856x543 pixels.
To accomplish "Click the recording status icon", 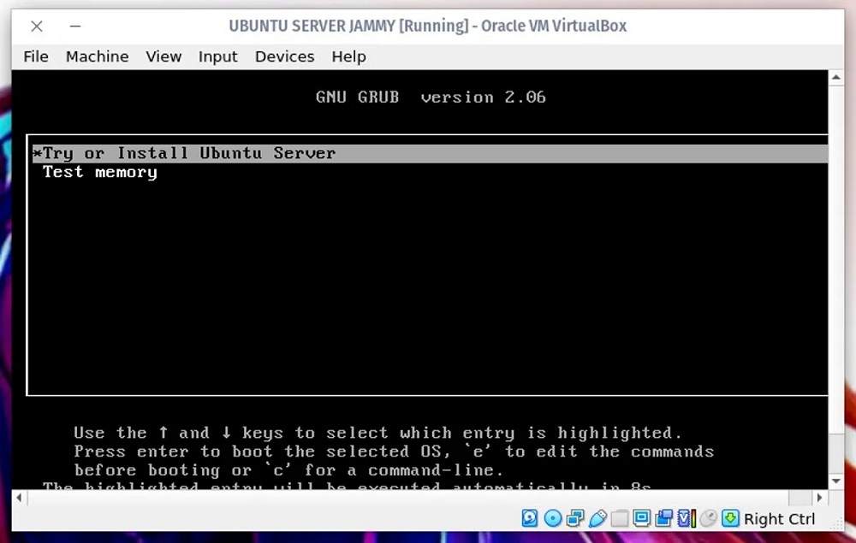I will pyautogui.click(x=664, y=518).
